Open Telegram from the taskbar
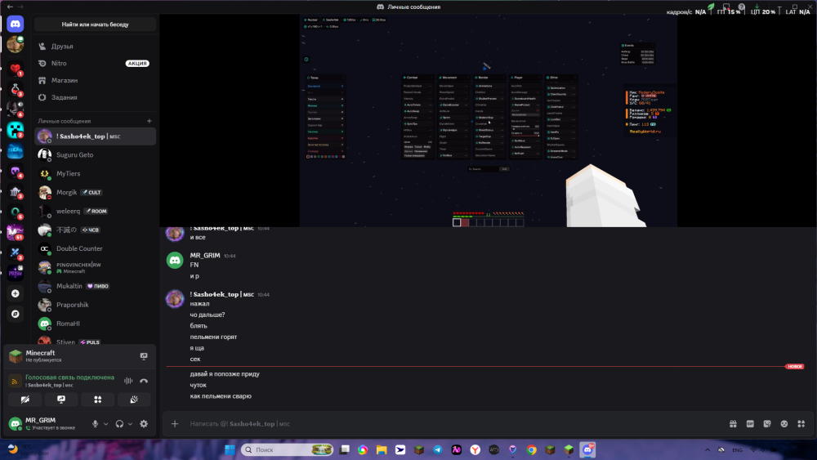This screenshot has width=817, height=460. [438, 450]
